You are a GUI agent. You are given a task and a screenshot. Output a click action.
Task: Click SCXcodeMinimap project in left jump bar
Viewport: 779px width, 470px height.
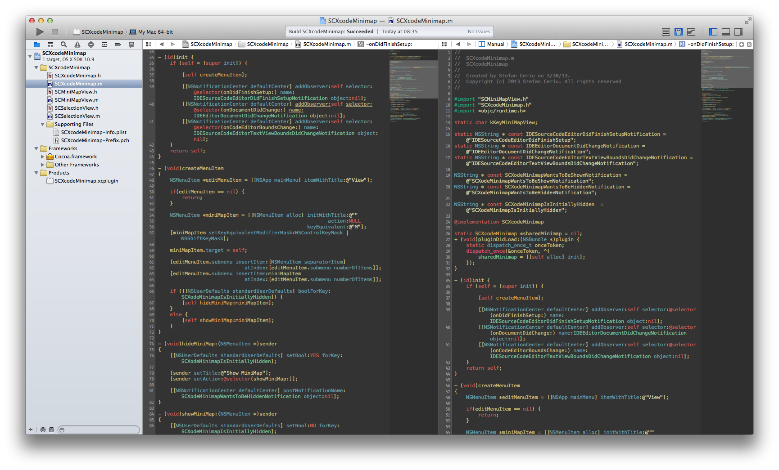pyautogui.click(x=208, y=44)
